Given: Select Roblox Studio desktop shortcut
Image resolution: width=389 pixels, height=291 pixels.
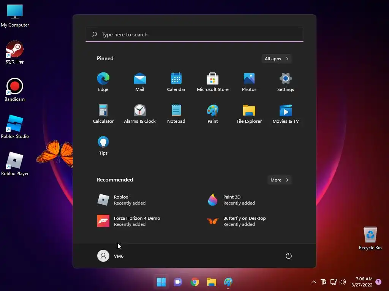Looking at the screenshot, I should point(15,127).
